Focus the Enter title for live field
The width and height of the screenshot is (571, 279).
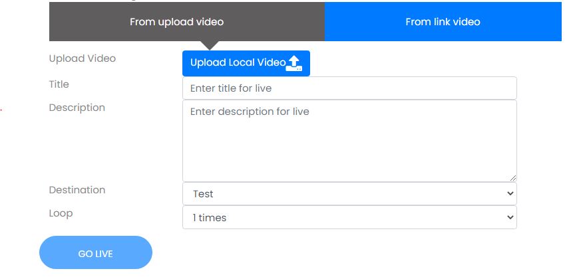349,88
